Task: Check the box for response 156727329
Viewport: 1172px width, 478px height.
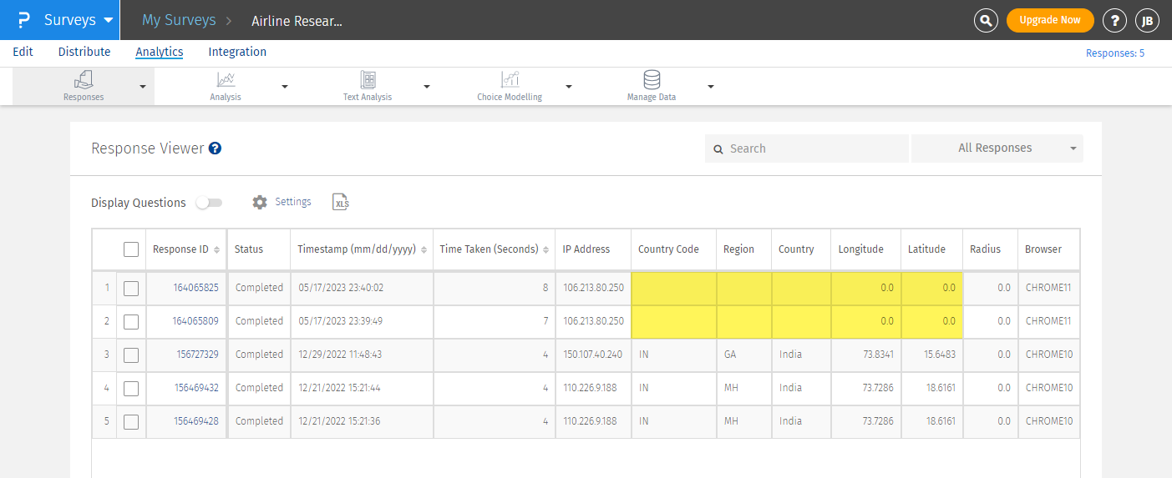Action: [130, 355]
